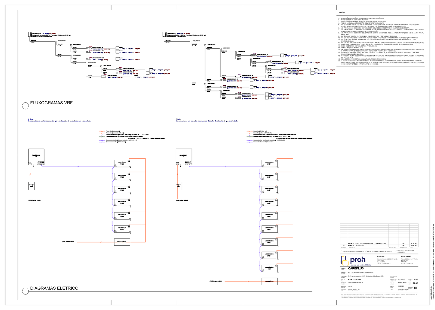Click revision row 0 Emissão - Executivo
The height and width of the screenshot is (310, 435).
coord(379,246)
